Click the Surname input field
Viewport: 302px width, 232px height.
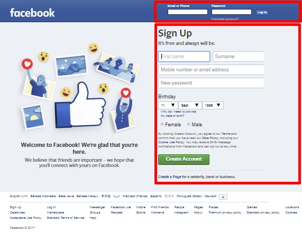click(238, 57)
